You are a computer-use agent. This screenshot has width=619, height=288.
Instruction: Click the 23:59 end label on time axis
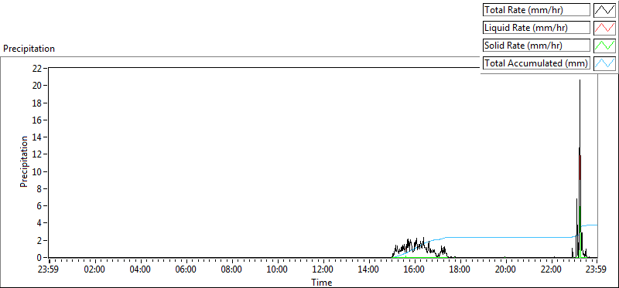[x=597, y=270]
